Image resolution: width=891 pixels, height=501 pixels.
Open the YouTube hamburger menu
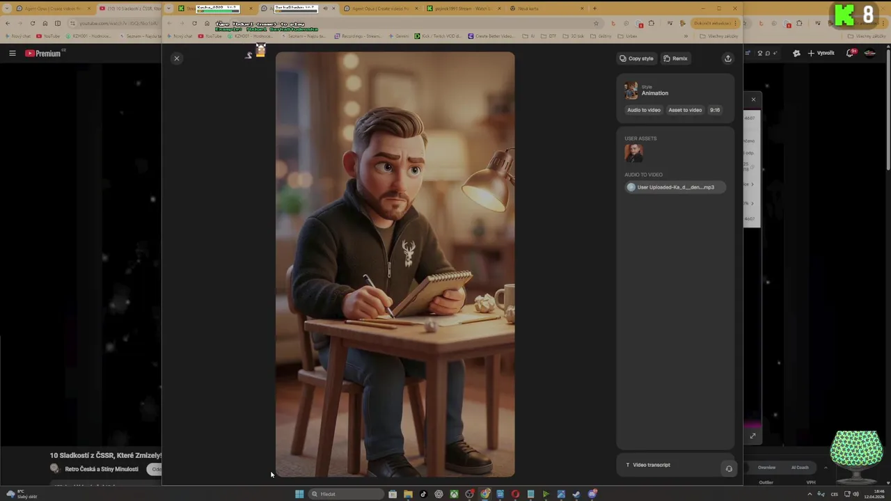(12, 53)
